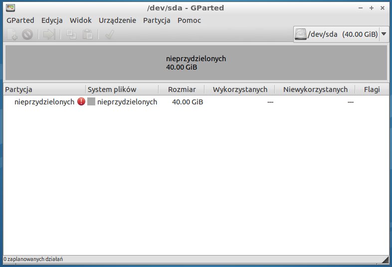Open the /dev/sda device dropdown arrow
The height and width of the screenshot is (267, 392).
click(x=384, y=34)
